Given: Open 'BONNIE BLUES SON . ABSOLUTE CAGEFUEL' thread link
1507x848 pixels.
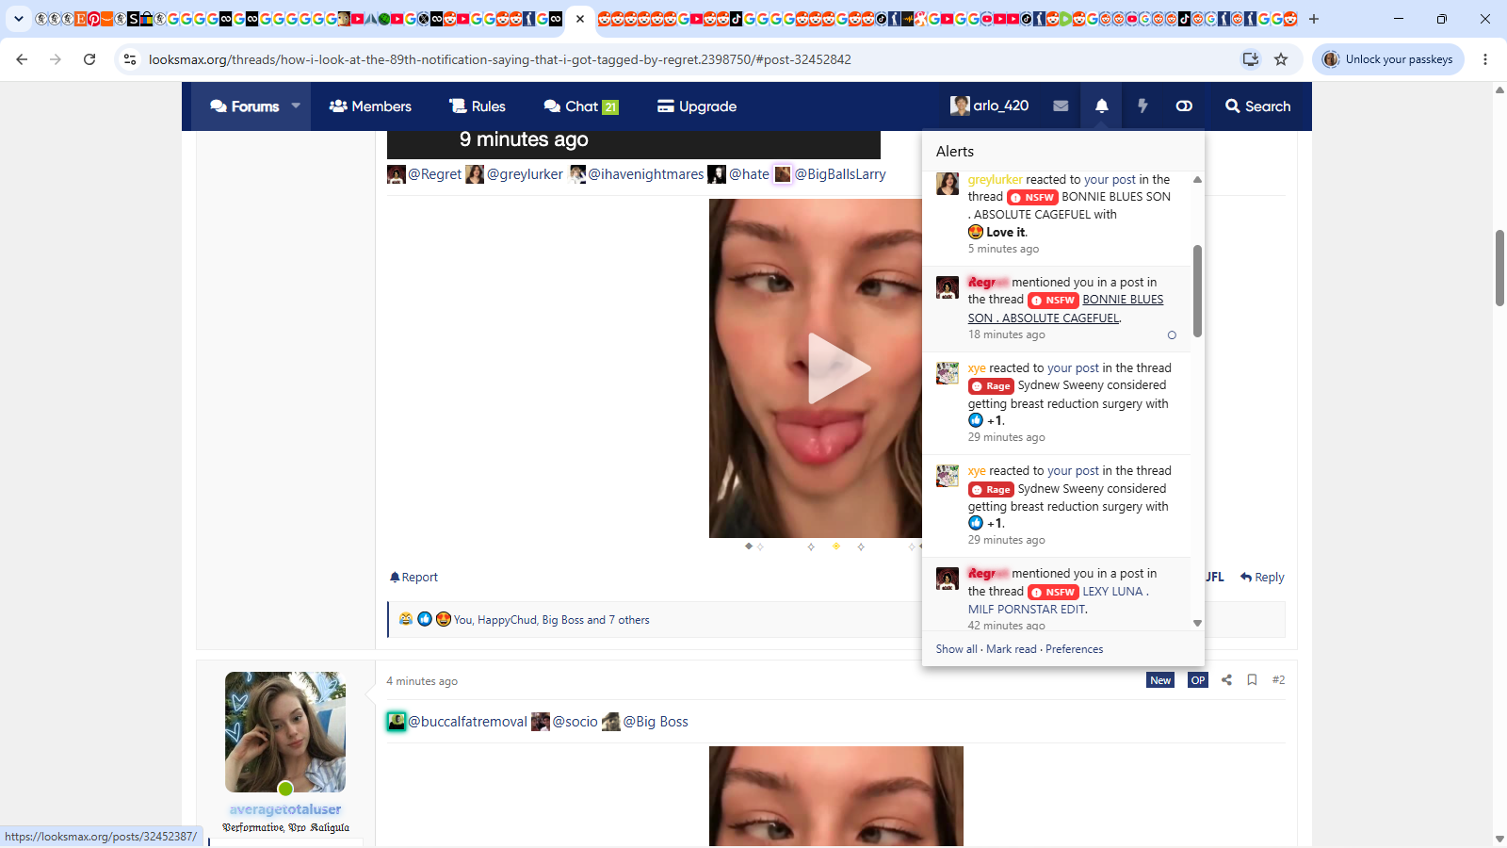Looking at the screenshot, I should 1065,309.
